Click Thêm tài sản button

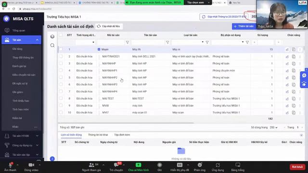[244, 26]
